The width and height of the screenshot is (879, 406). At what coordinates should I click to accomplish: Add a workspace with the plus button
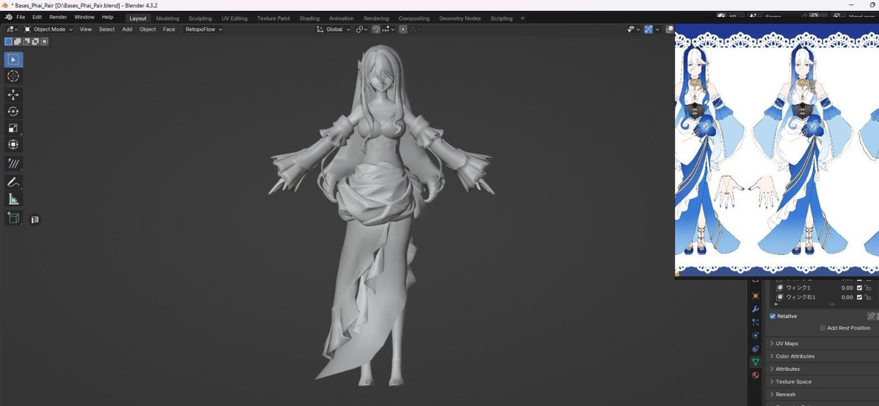(523, 18)
